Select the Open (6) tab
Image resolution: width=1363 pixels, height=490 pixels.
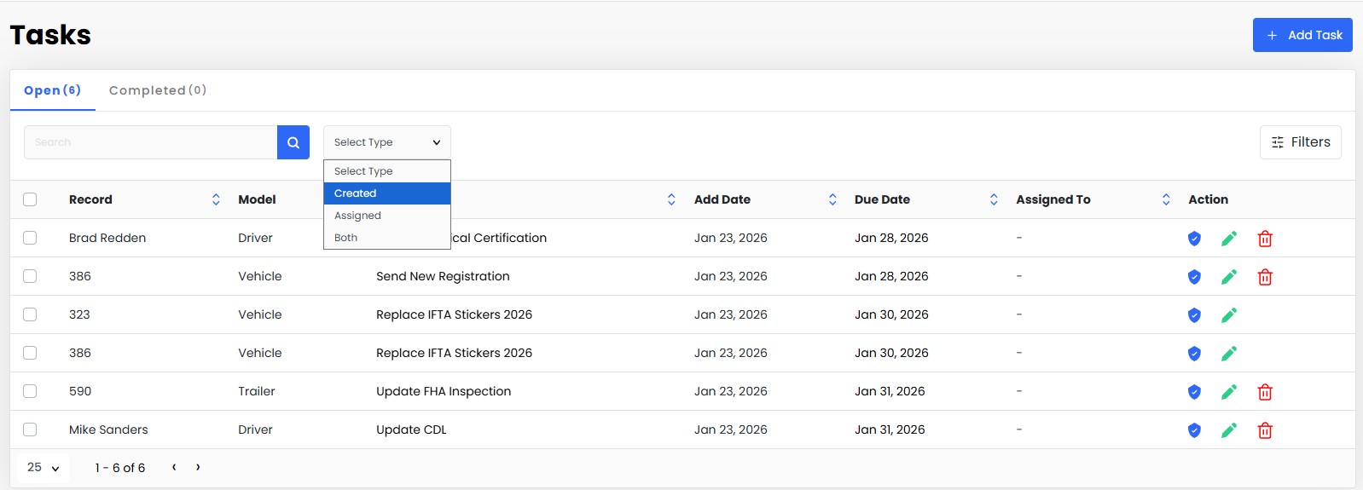(52, 90)
